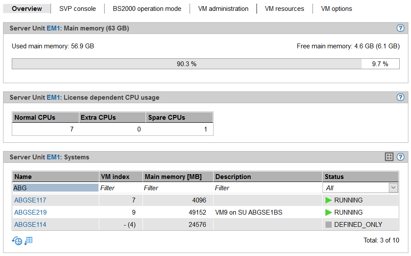Click the table export icon below list
Image resolution: width=411 pixels, height=256 pixels.
click(x=28, y=241)
